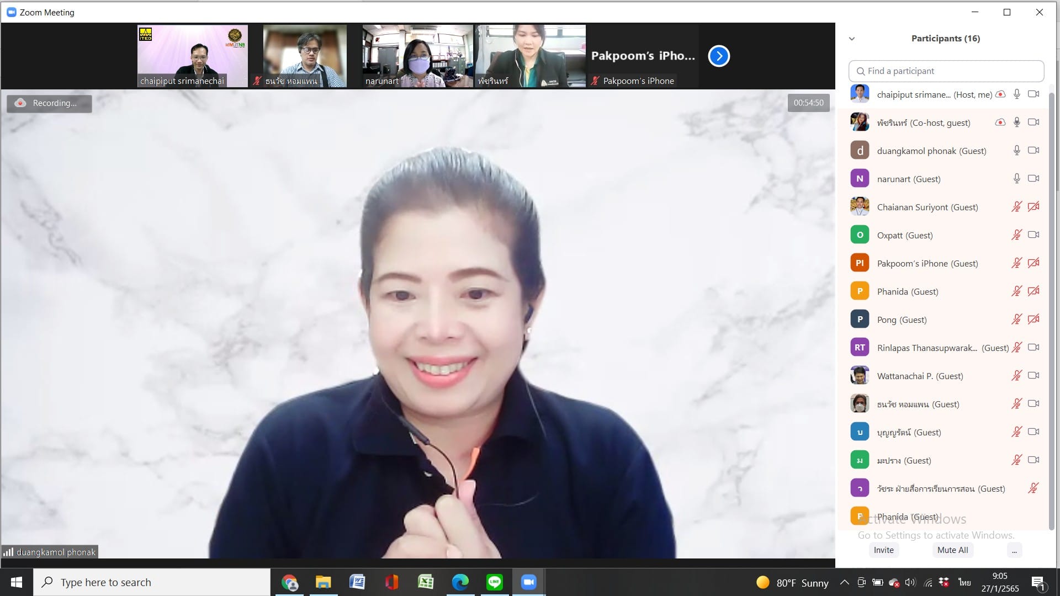Click Chaianan Suriyont's disabled camera icon

point(1033,207)
